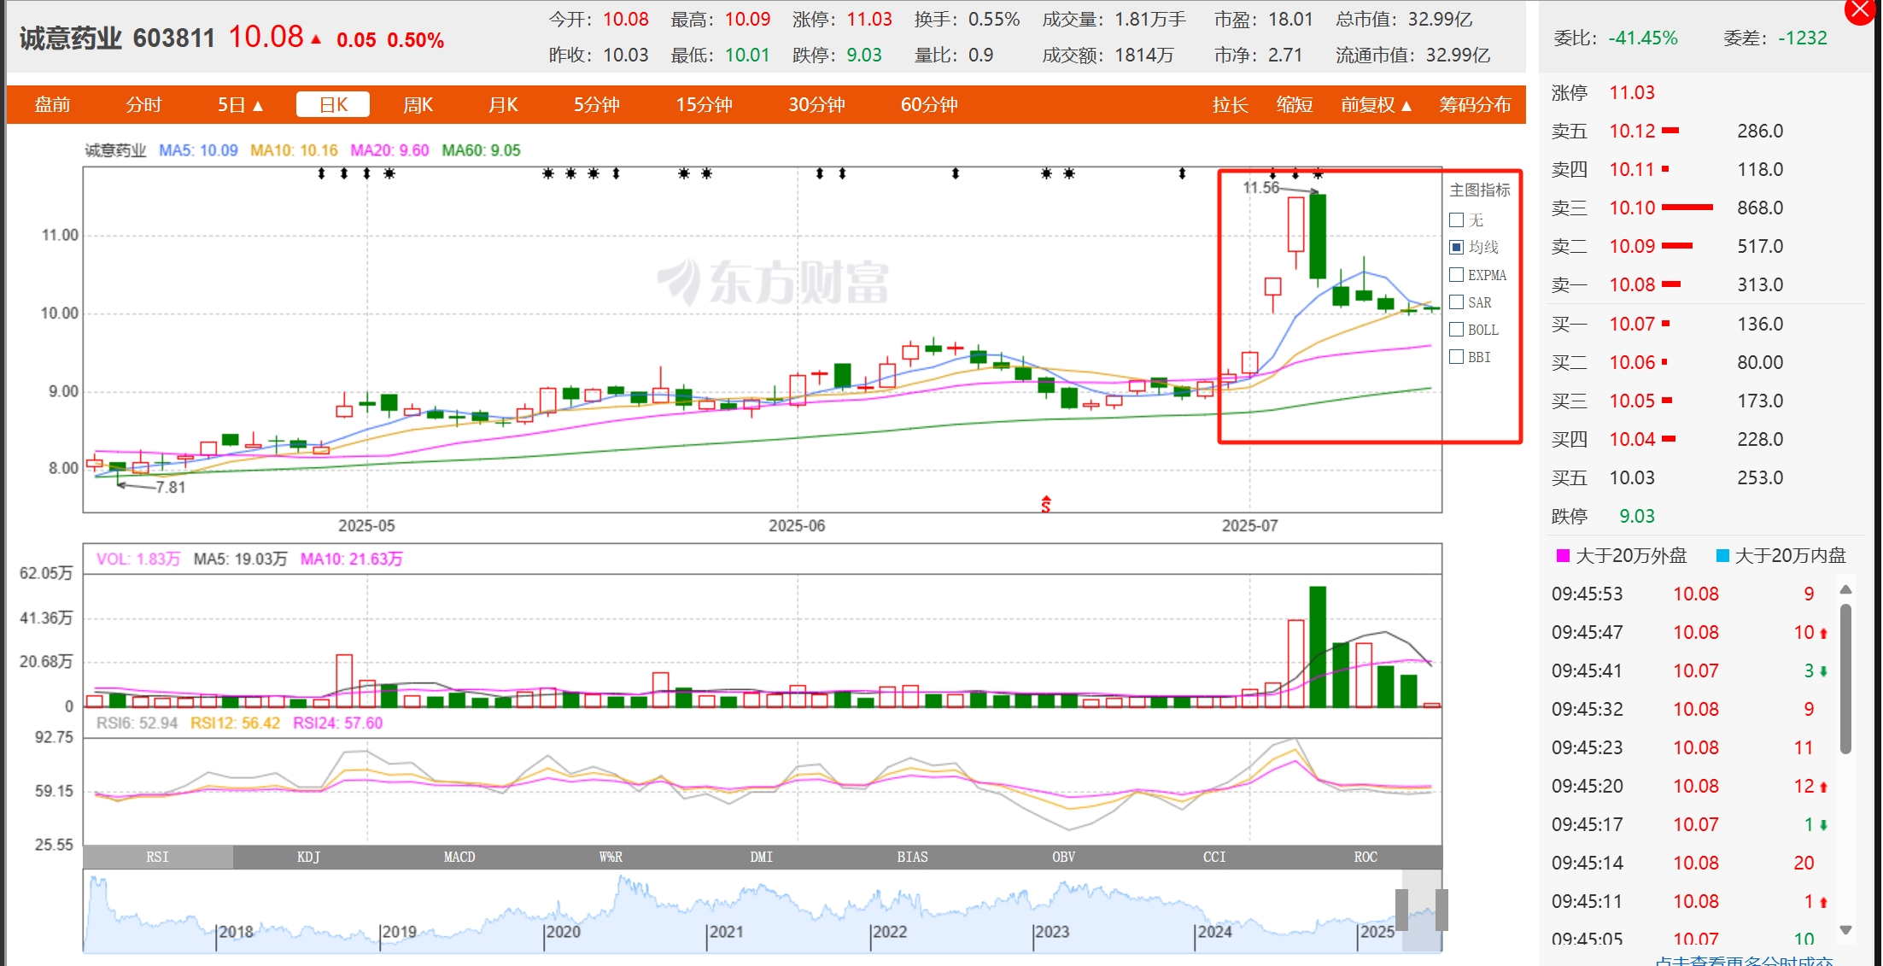Enable the BOLL indicator checkbox
The image size is (1883, 966).
[x=1457, y=329]
